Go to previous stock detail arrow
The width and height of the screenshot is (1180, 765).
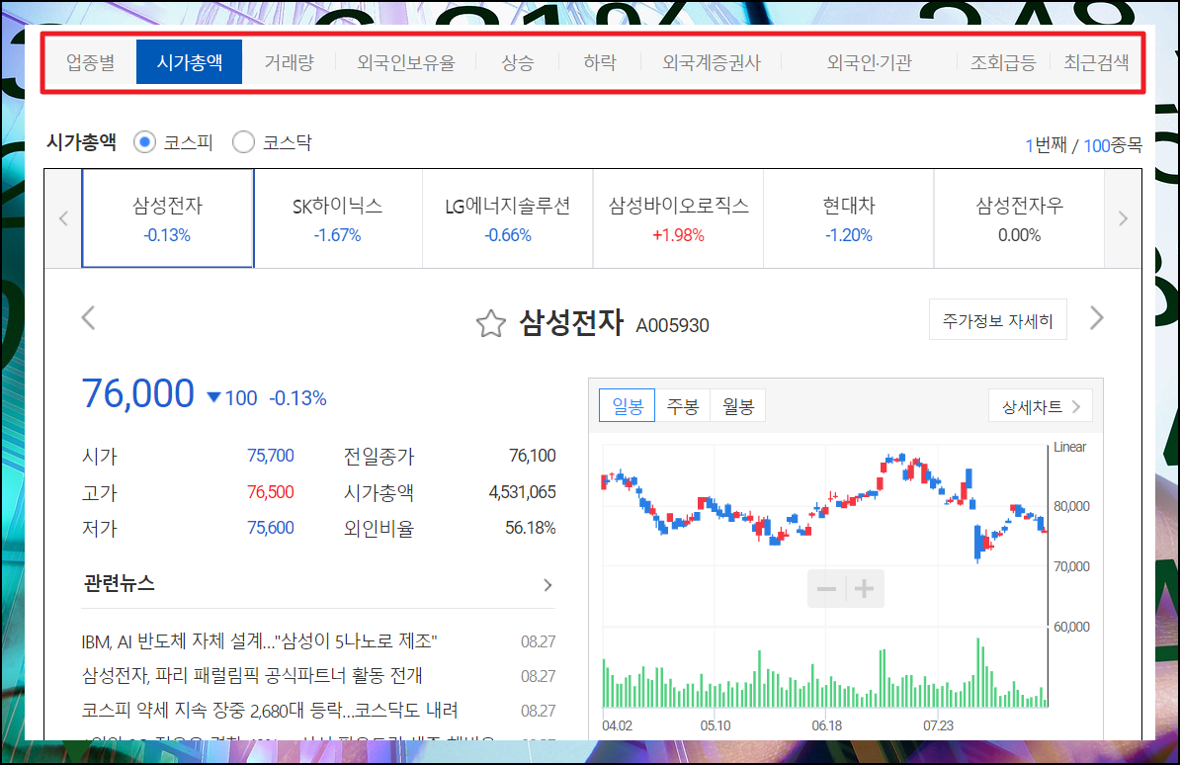[88, 317]
